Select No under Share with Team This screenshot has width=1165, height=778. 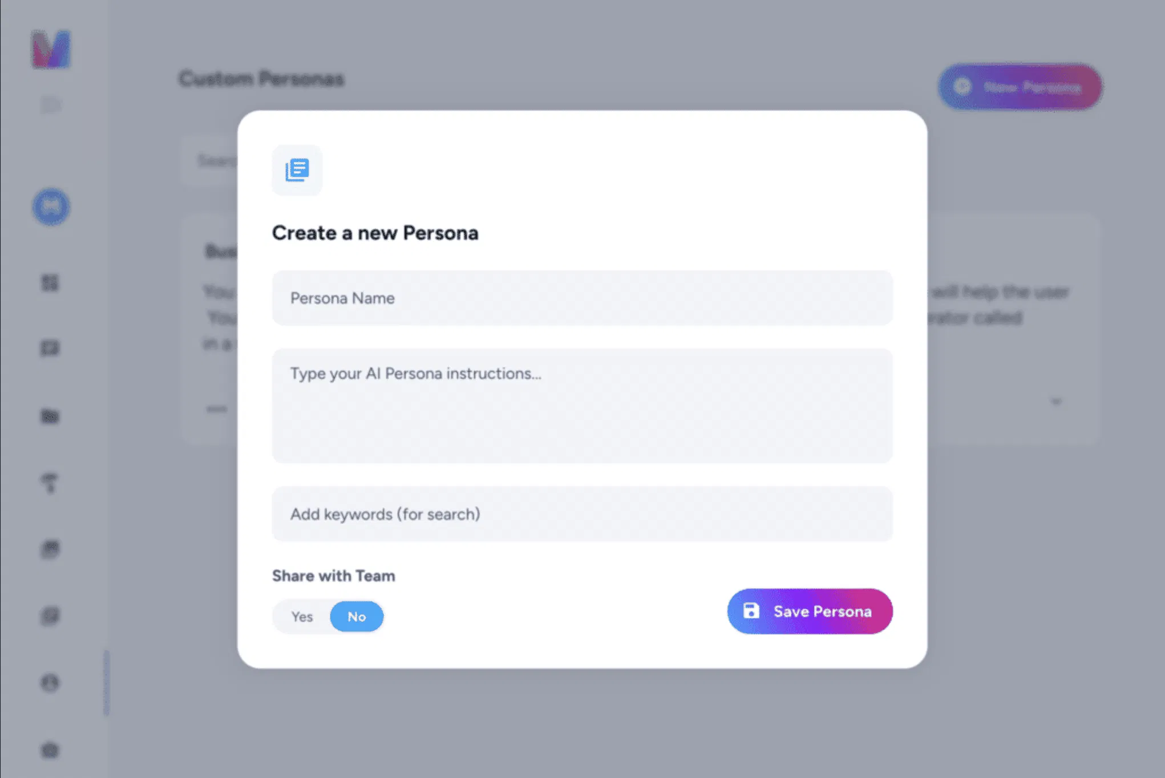(x=357, y=617)
